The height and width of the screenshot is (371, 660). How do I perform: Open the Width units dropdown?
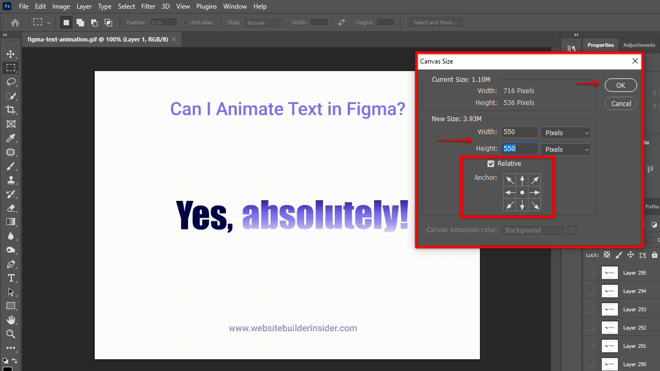coord(565,132)
